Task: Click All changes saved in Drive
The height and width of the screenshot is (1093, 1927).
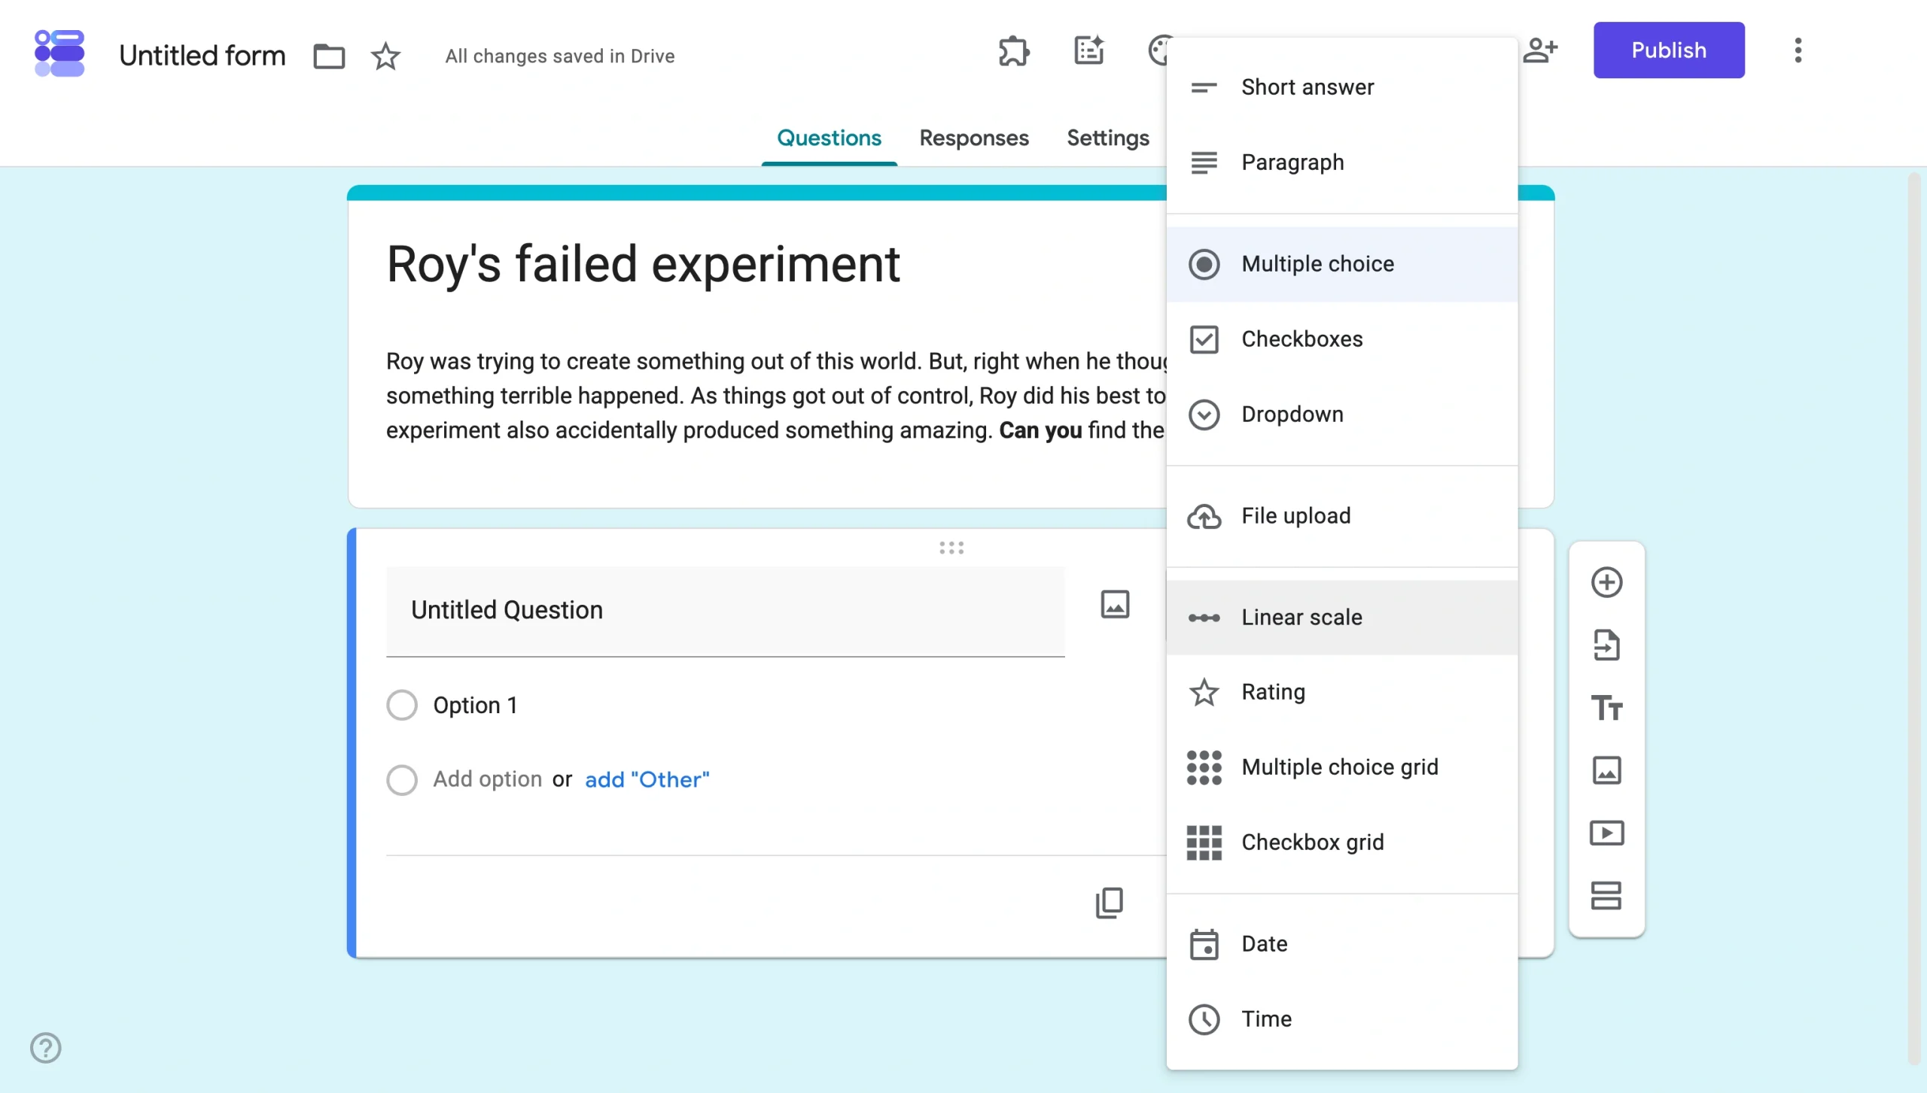Action: (559, 56)
